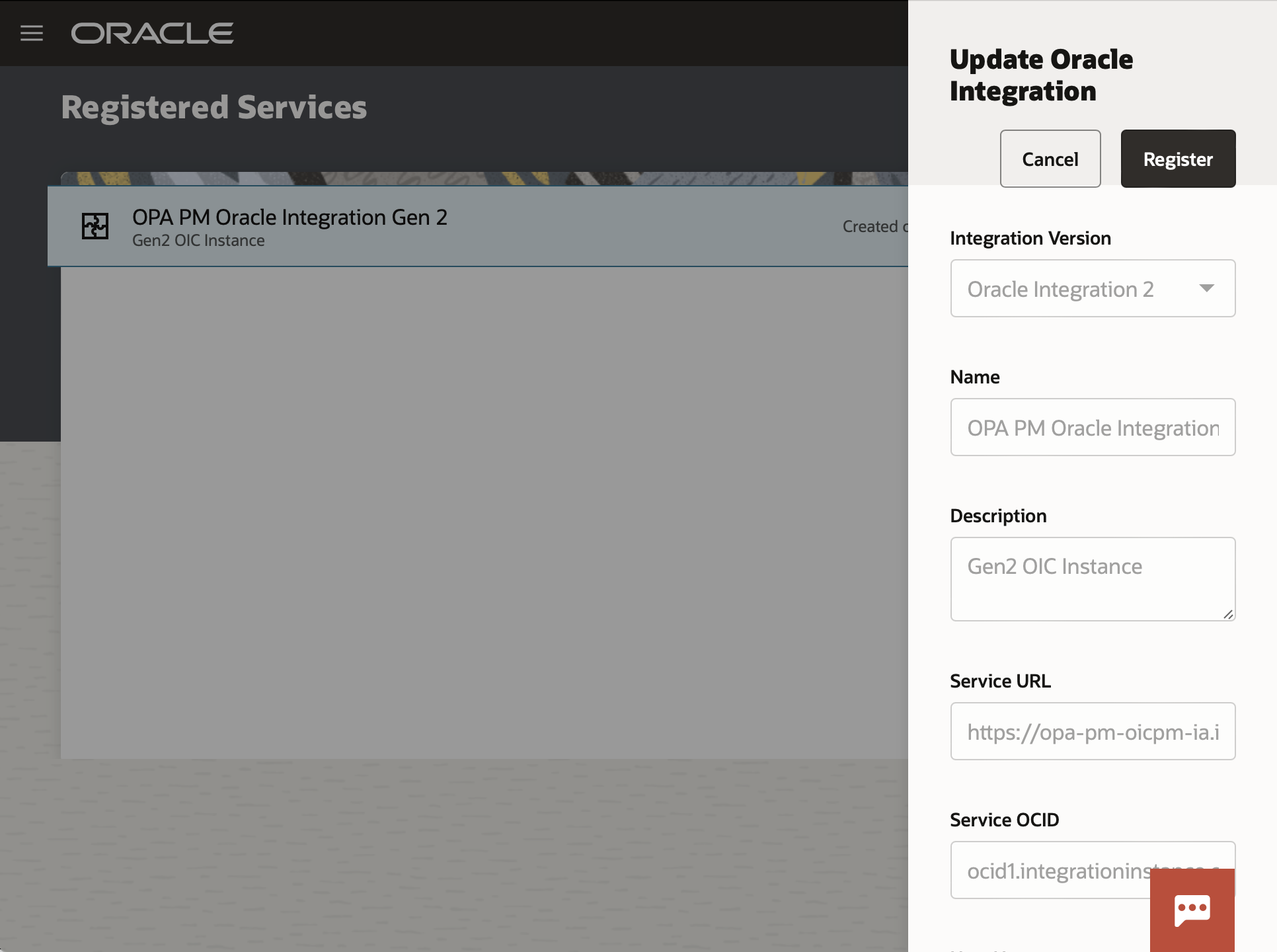Click the icon beside OPA PM Oracle Integration Gen 2
The image size is (1277, 952).
coord(95,225)
